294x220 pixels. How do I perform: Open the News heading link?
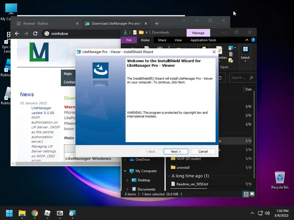point(27,95)
